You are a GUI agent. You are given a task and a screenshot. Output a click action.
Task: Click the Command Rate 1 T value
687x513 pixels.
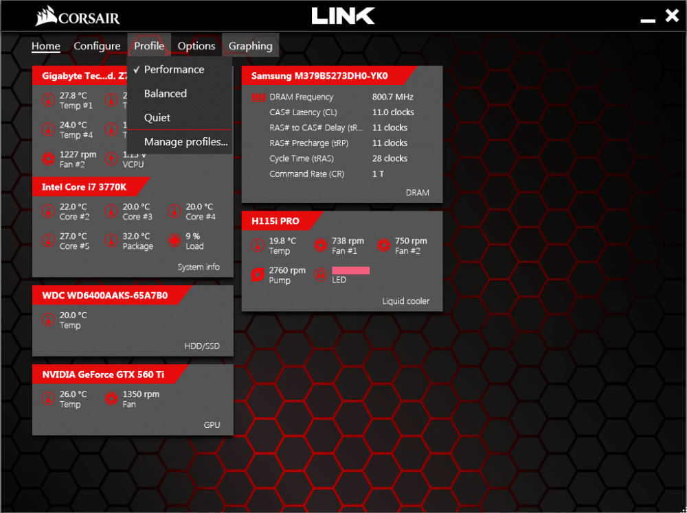378,174
